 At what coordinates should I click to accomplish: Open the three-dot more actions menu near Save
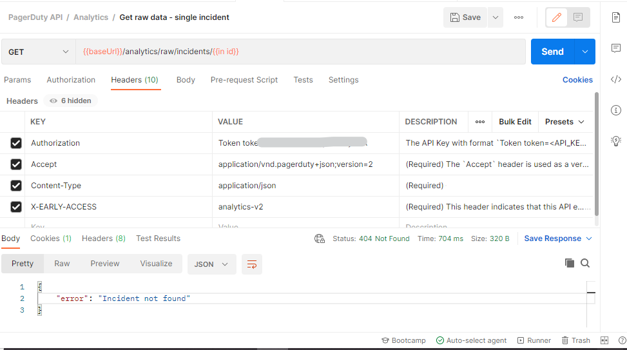519,17
